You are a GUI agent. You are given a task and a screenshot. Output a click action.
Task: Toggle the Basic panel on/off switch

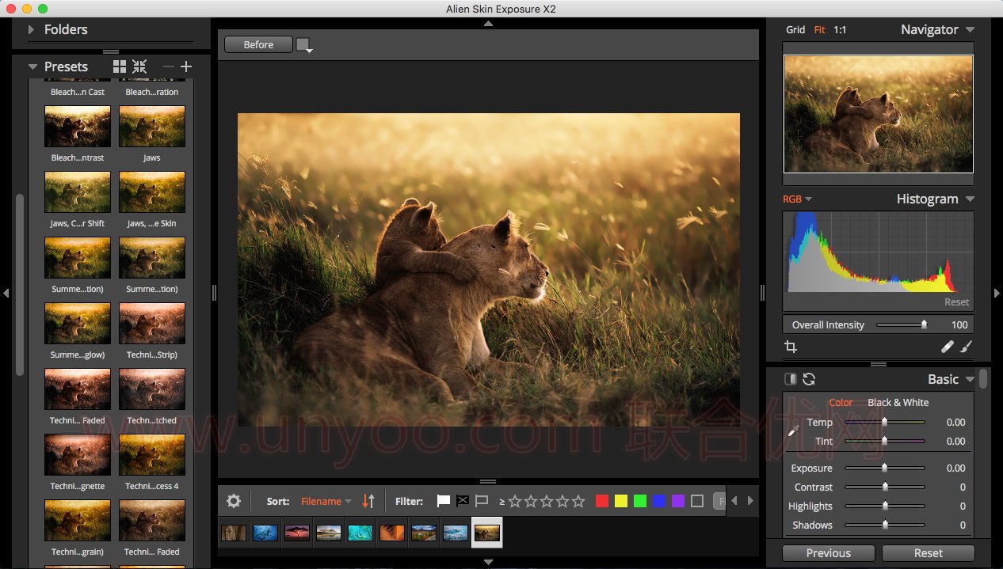tap(791, 379)
